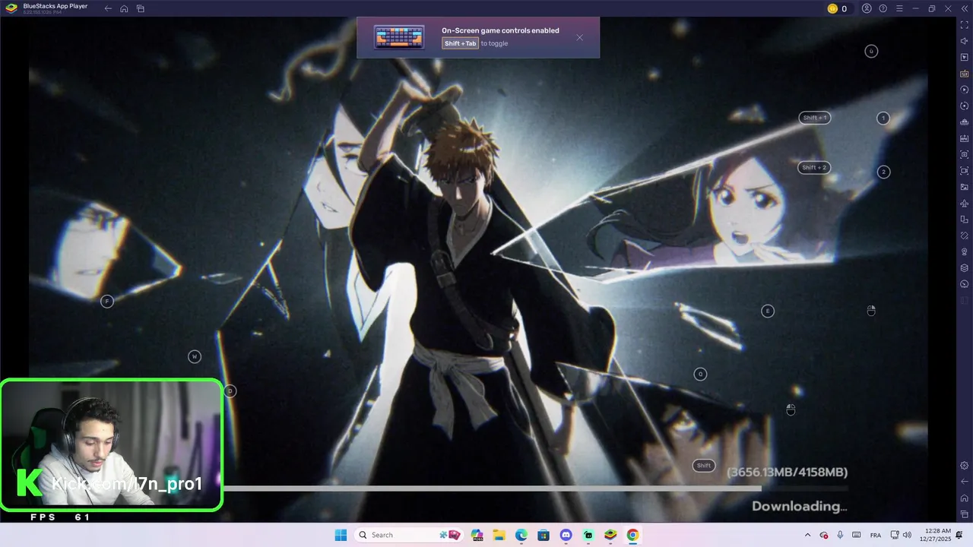The height and width of the screenshot is (547, 973).
Task: Open the BlueStacks help question mark
Action: (883, 8)
